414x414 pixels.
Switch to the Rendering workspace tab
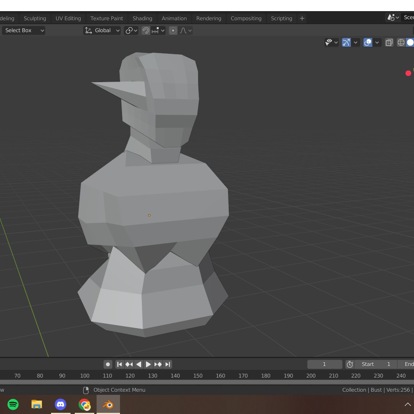[209, 18]
